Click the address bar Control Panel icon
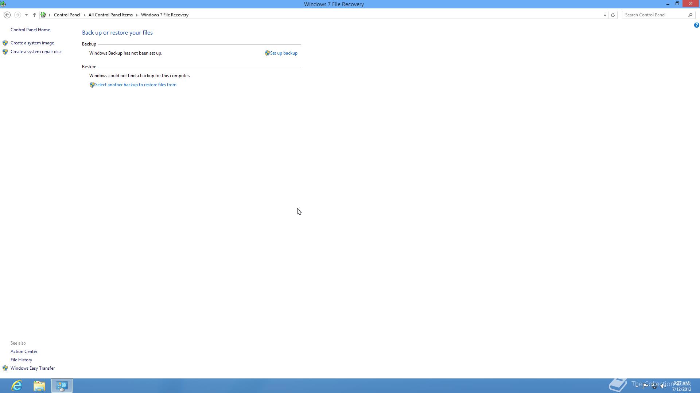 coord(43,15)
